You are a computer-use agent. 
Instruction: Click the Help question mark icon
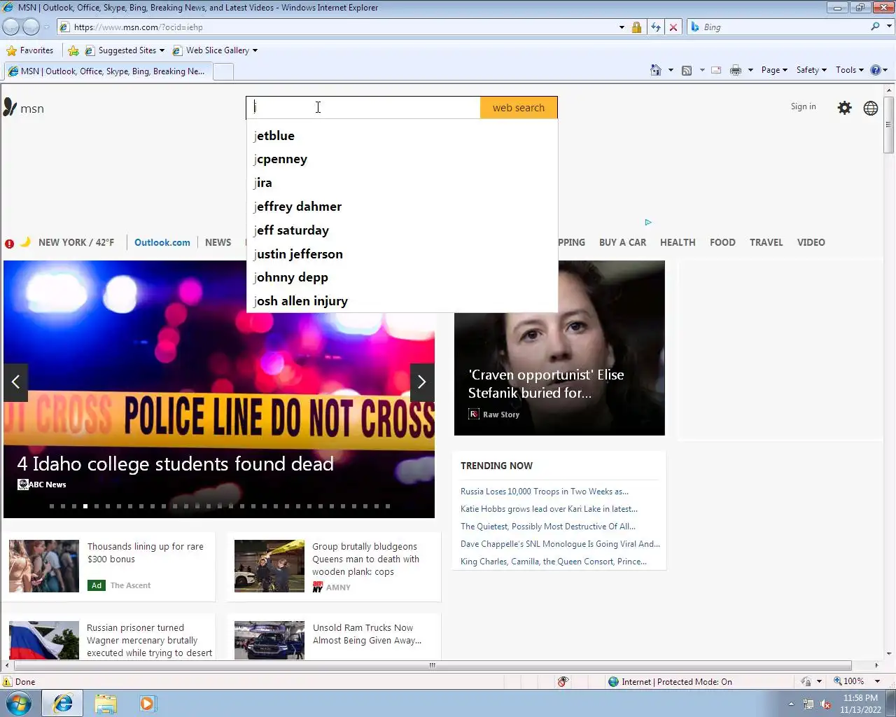point(875,70)
